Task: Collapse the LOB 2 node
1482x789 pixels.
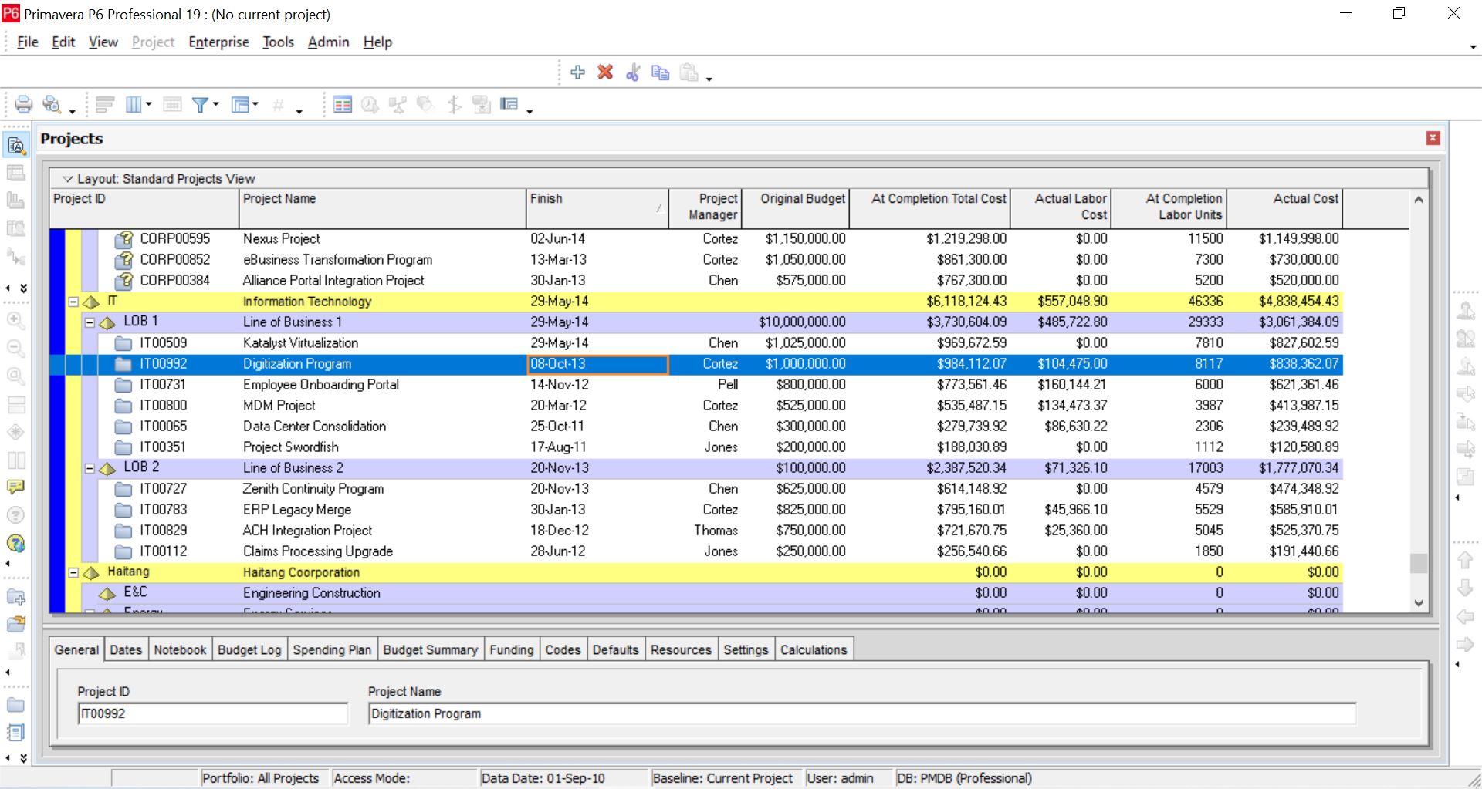Action: pyautogui.click(x=90, y=468)
